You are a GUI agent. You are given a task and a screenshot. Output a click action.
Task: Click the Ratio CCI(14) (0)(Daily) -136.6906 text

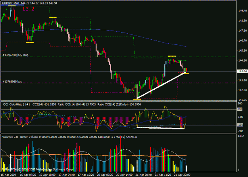pos(119,104)
